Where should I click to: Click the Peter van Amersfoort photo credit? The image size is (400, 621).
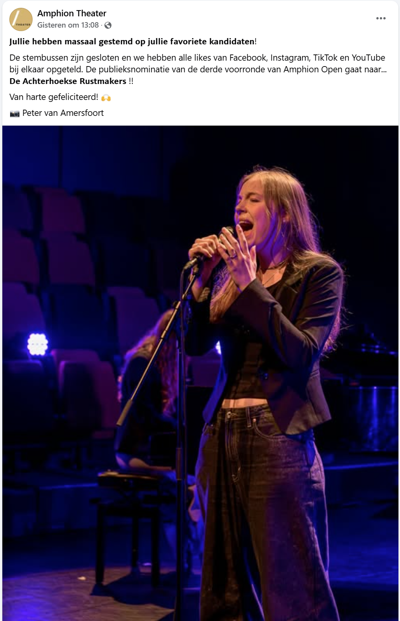tap(63, 113)
